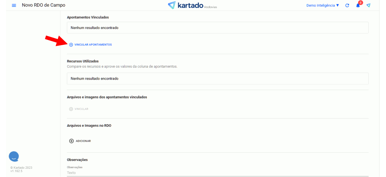Click the refresh icon in the header

coord(347,5)
